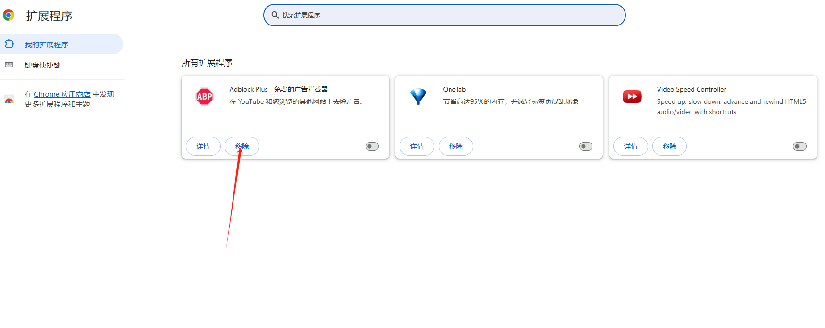
Task: Open details (详情) for Video Speed Controller
Action: 631,146
